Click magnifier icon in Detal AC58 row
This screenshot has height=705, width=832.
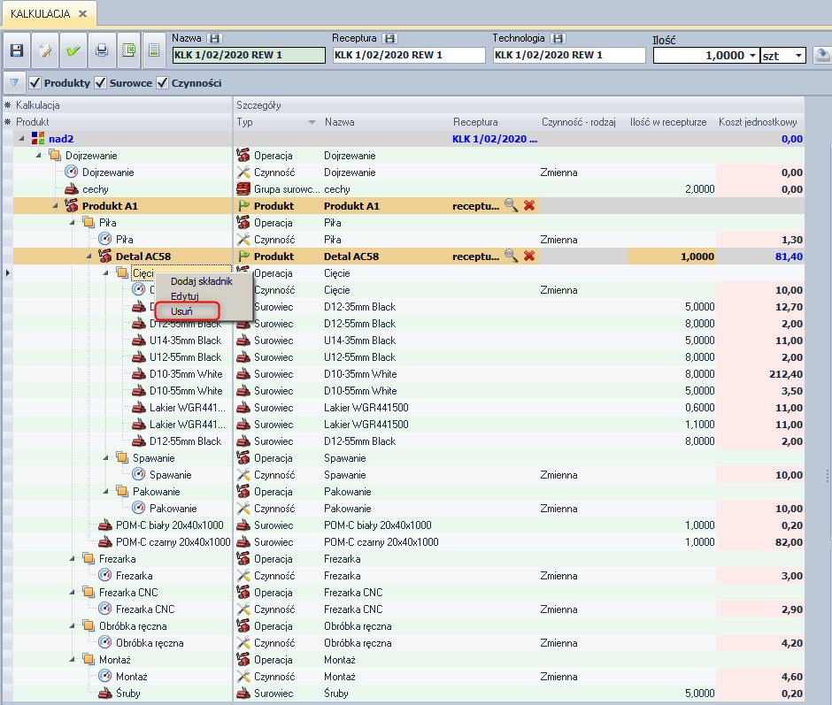(x=511, y=256)
